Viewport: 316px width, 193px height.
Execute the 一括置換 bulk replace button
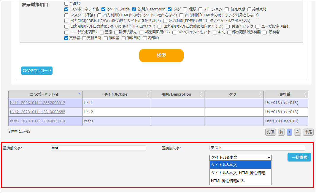pos(299,157)
